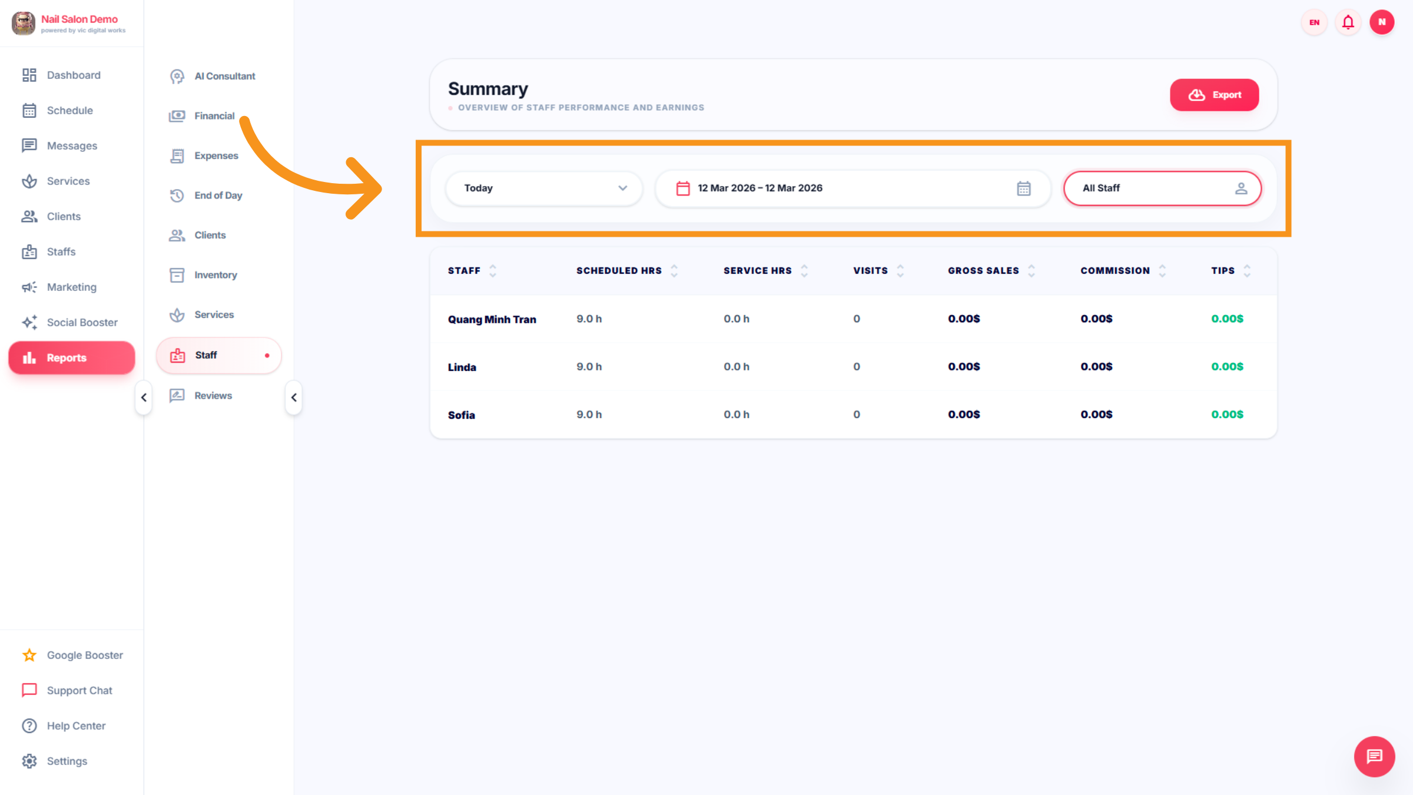Click the EN language selector icon
This screenshot has height=795, width=1413.
pos(1314,22)
